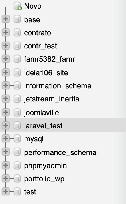Image resolution: width=126 pixels, height=204 pixels.
Task: Click the cylinder icon next to mysql
Action: pyautogui.click(x=17, y=138)
